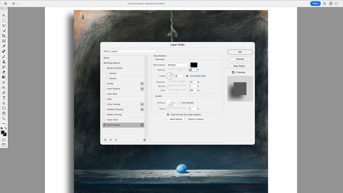Screen dimensions: 343x193
Task: Enable the Anti-aliased checkbox
Action: click(x=179, y=103)
